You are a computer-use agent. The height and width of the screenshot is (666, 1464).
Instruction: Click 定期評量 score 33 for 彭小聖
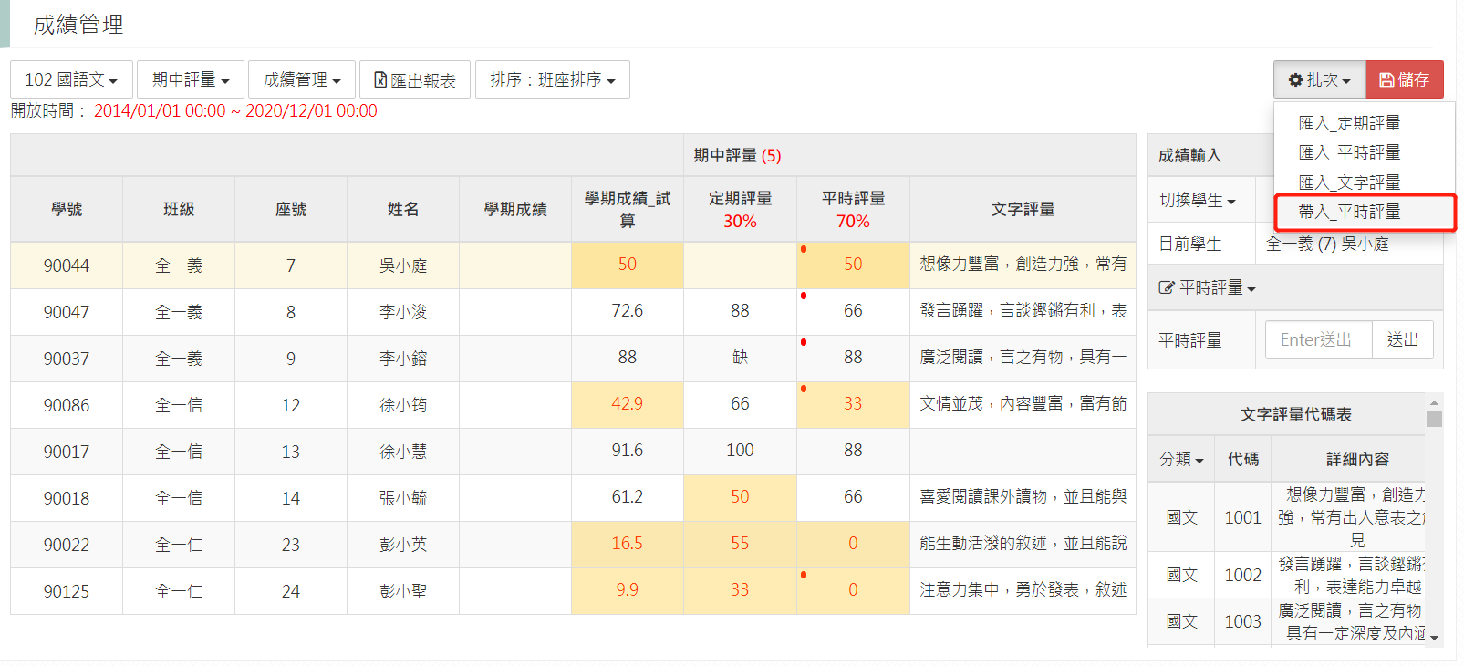tap(740, 590)
